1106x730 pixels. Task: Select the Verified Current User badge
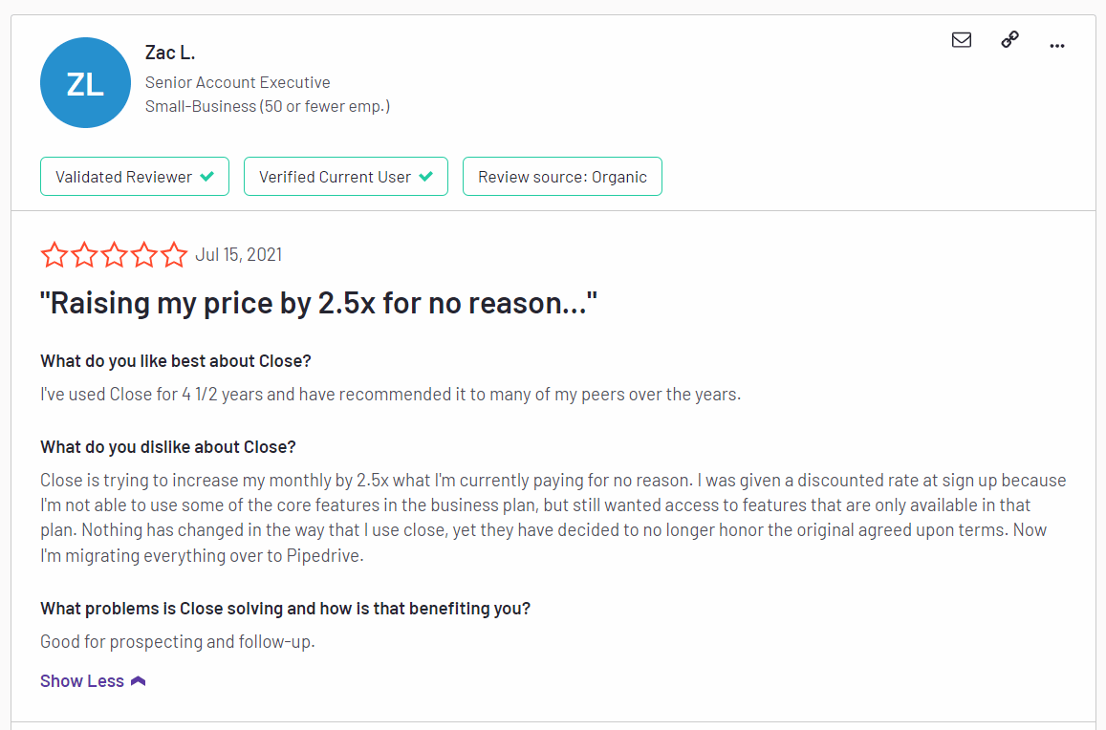click(345, 177)
